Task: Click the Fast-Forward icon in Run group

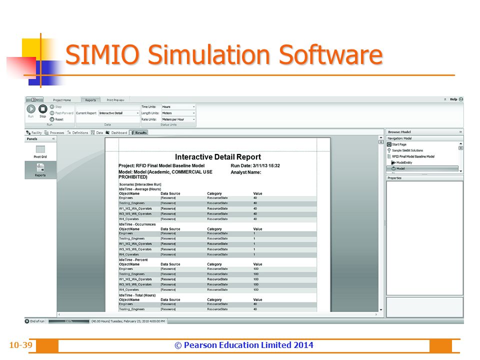Action: point(52,113)
